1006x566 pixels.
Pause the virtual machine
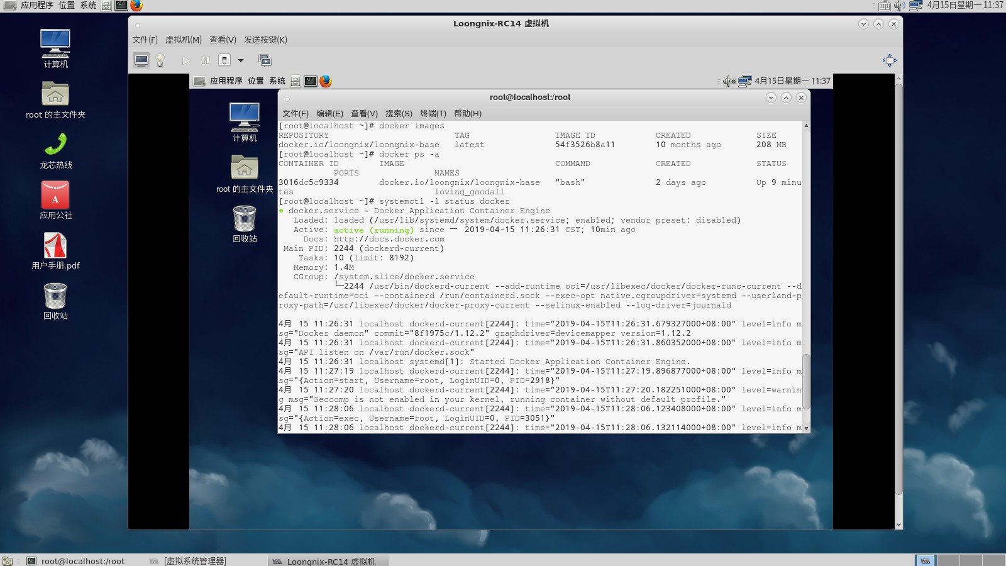point(205,60)
